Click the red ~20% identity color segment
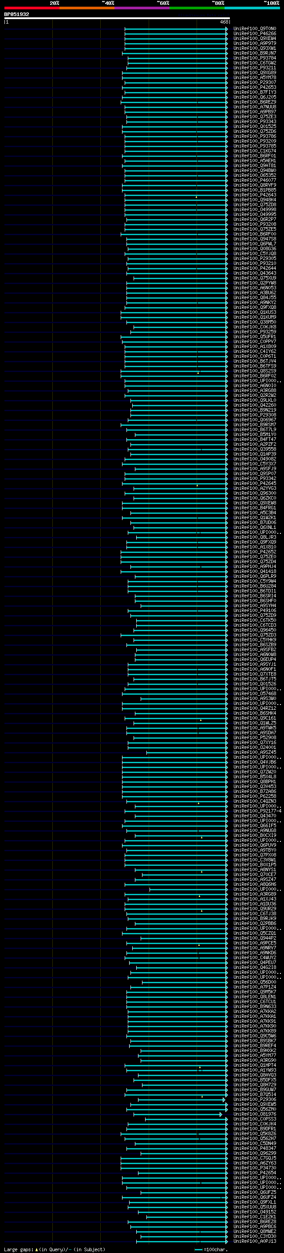 point(32,8)
